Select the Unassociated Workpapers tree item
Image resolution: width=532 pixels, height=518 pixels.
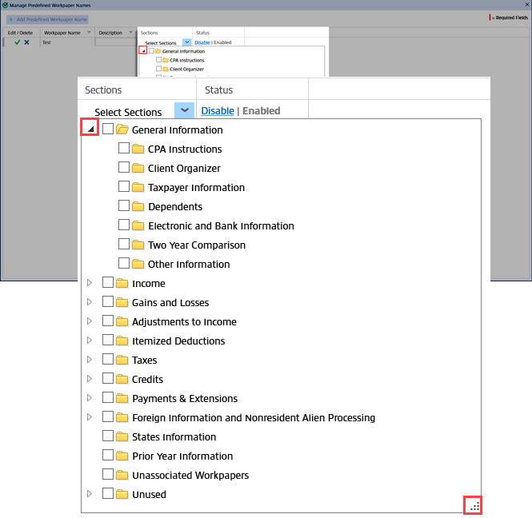[x=190, y=476]
